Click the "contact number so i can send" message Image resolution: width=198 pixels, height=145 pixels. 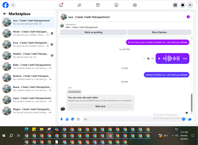pos(166,75)
